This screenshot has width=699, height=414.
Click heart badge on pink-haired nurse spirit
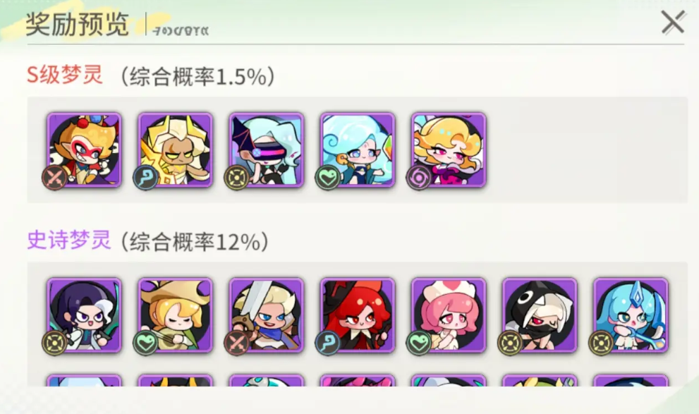click(419, 343)
